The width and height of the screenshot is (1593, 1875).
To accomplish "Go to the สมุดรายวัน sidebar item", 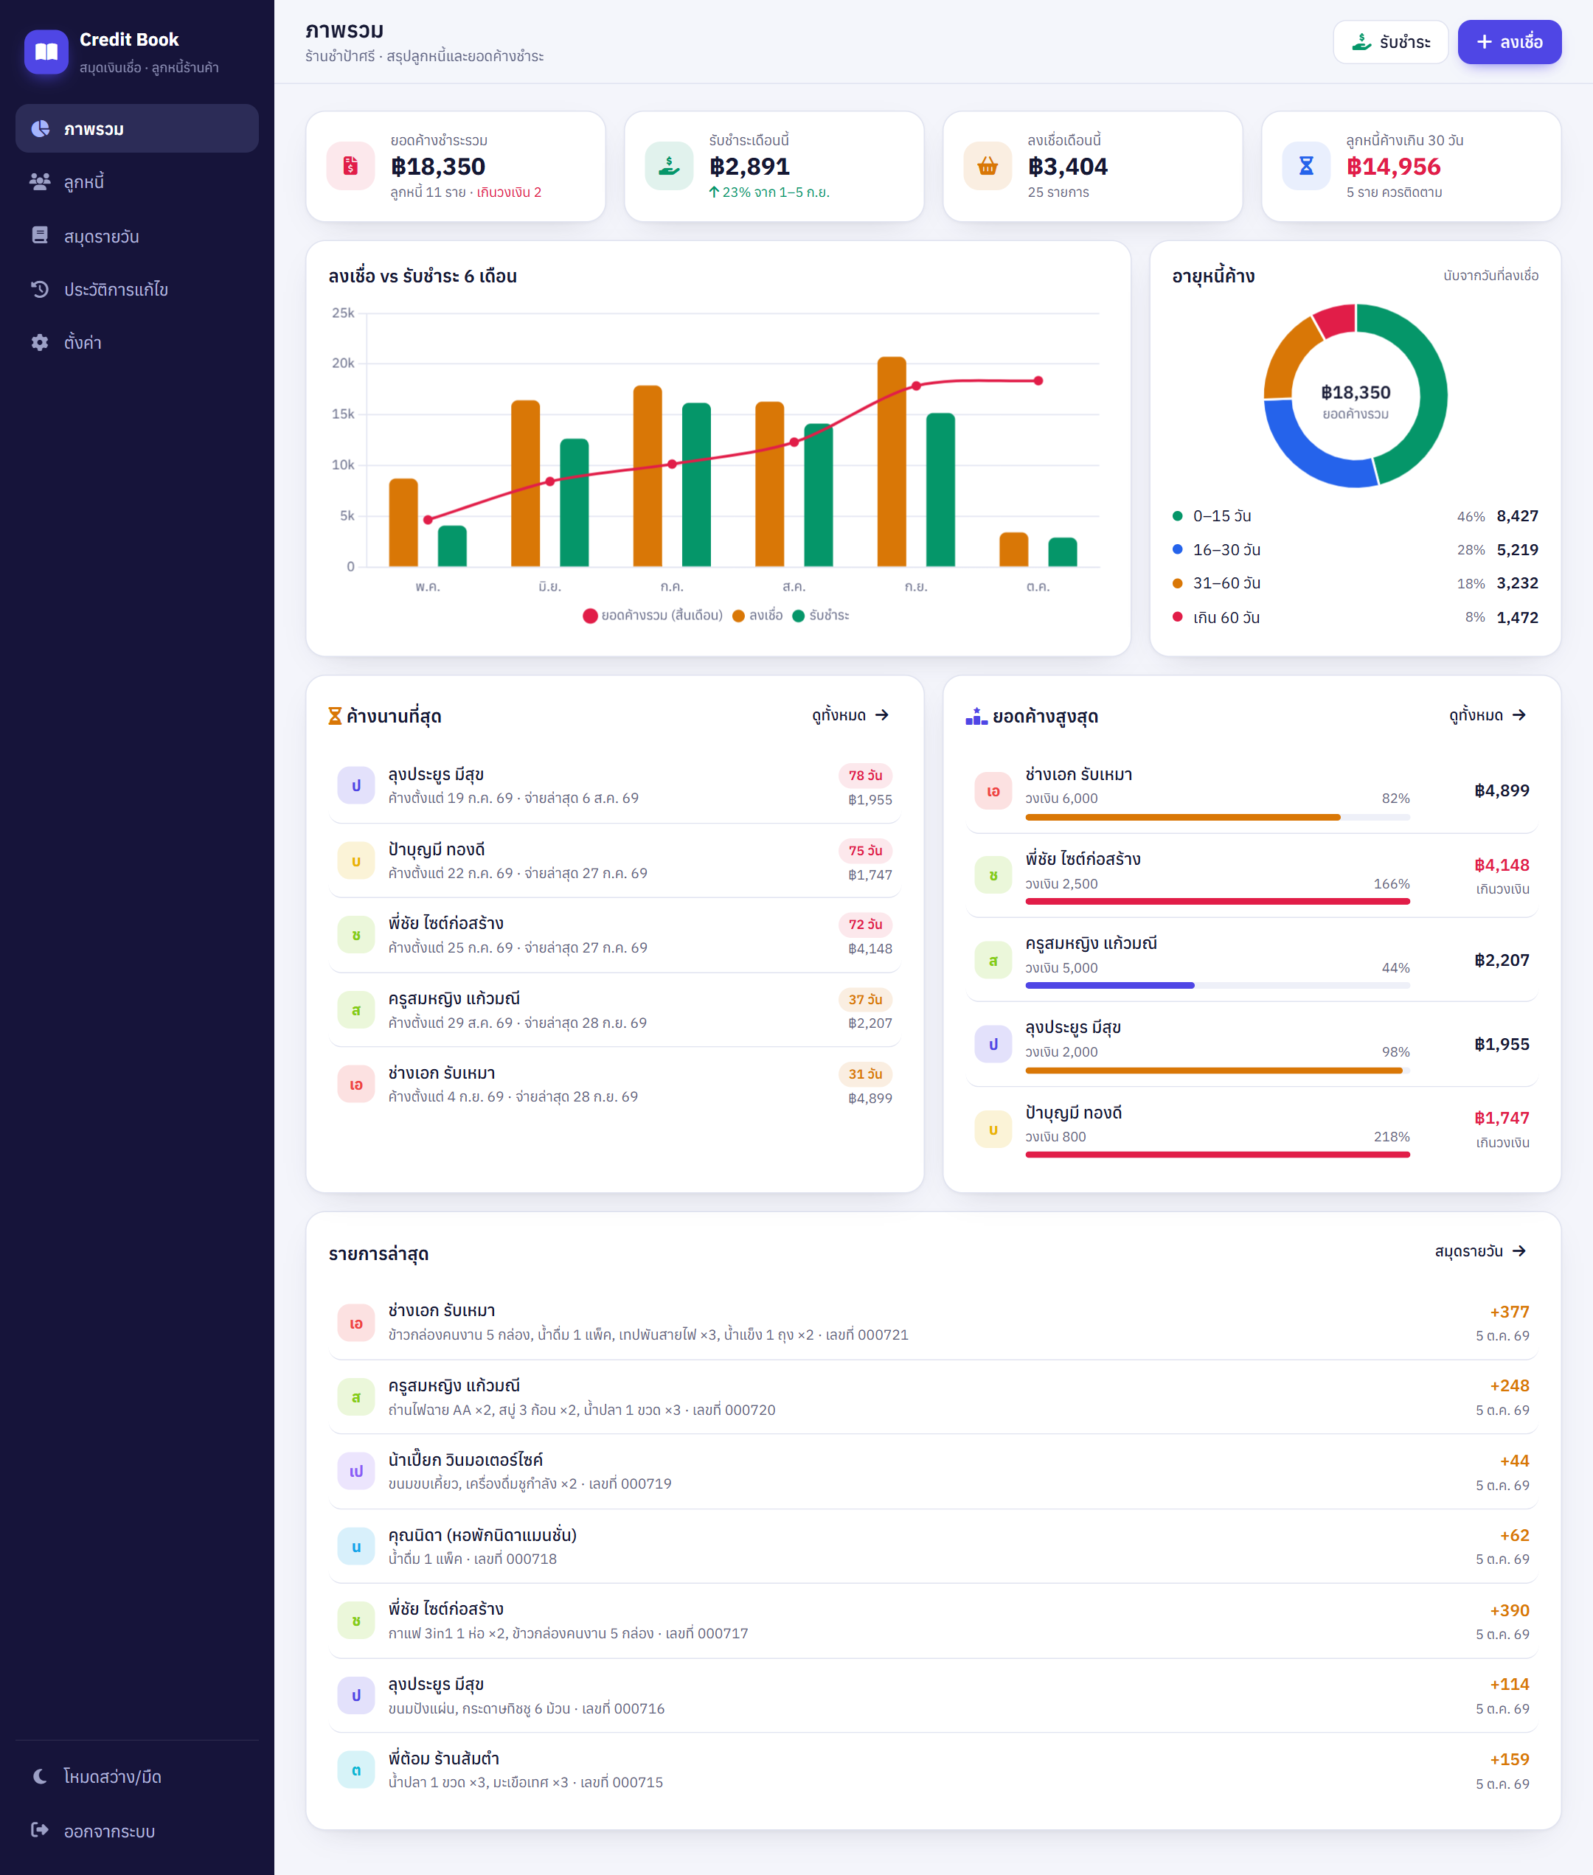I will (x=137, y=236).
